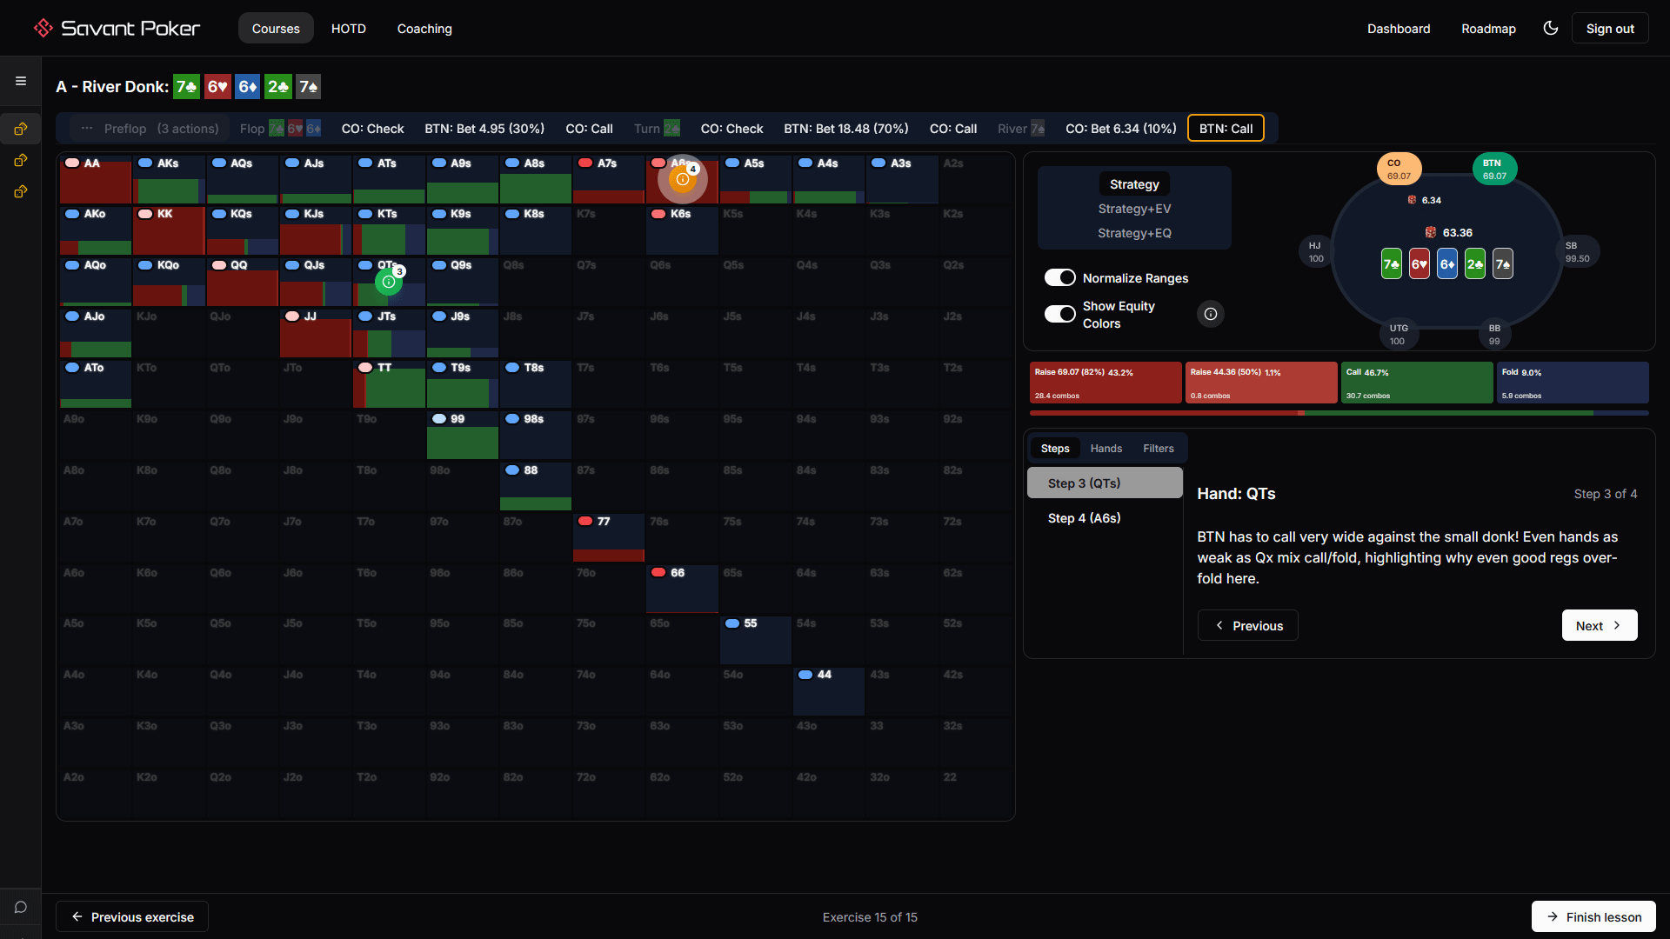This screenshot has height=939, width=1670.
Task: Click the green step 3 marker on QTs
Action: 389,282
